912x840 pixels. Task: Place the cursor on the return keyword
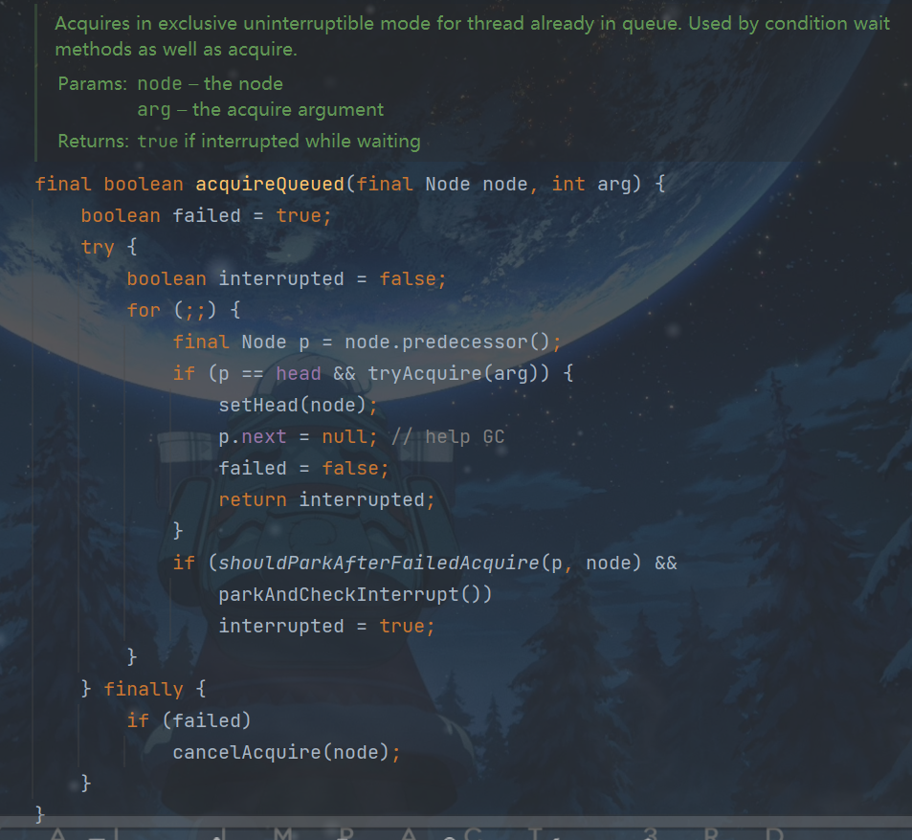(x=252, y=499)
